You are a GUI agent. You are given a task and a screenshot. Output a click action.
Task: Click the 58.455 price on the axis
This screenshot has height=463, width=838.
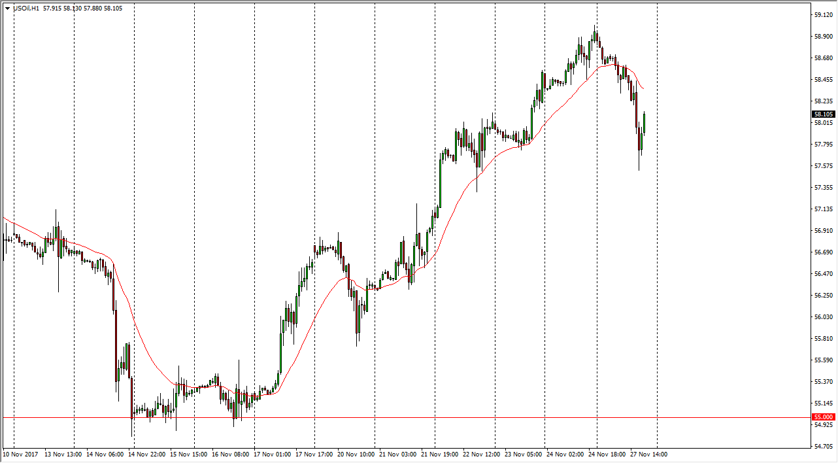[823, 80]
